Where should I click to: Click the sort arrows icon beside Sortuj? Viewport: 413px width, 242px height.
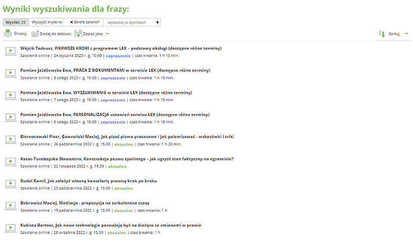tap(382, 34)
